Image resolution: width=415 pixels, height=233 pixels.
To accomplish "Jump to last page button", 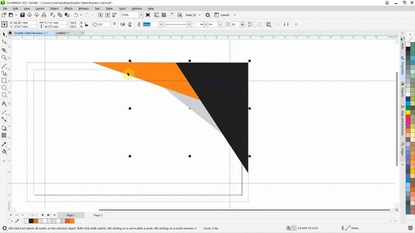I will pyautogui.click(x=49, y=215).
